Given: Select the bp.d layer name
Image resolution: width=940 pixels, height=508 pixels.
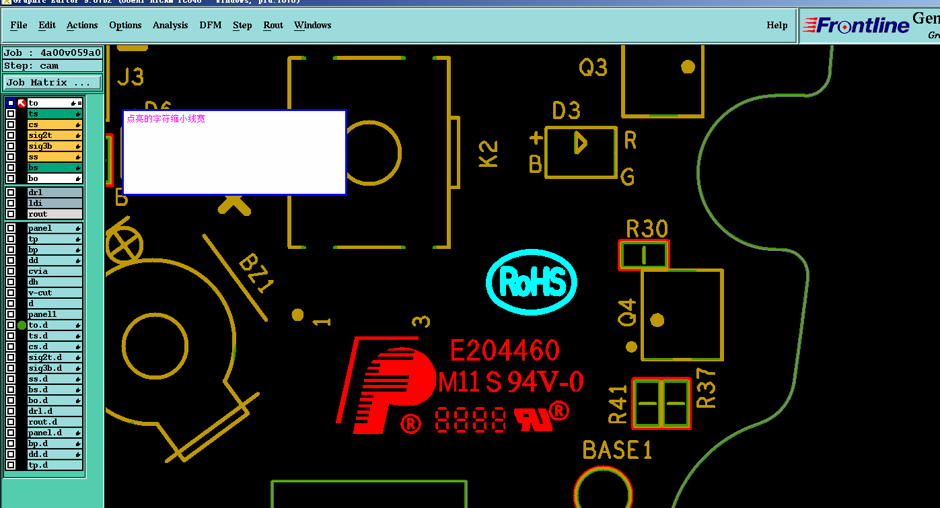Looking at the screenshot, I should click(55, 443).
